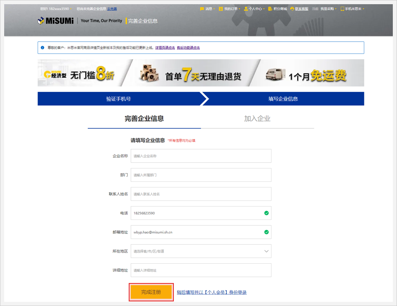Open 积分商城 points mall icon
The height and width of the screenshot is (306, 397).
270,9
